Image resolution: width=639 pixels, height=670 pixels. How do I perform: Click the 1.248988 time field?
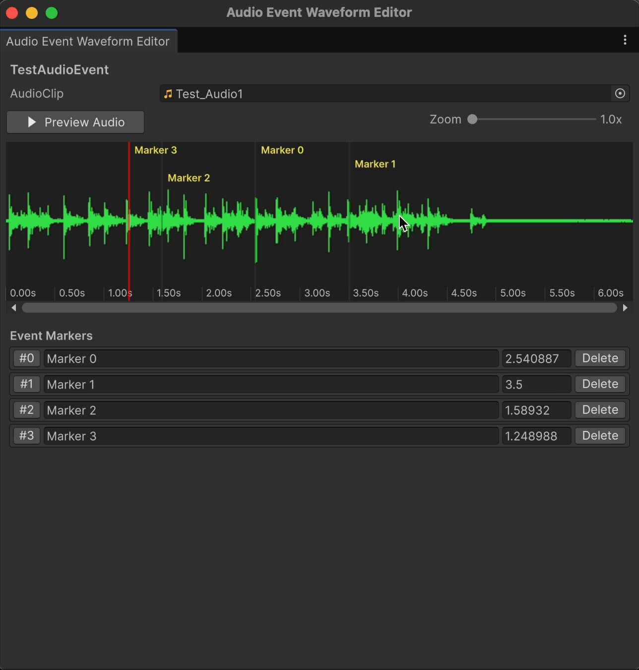tap(537, 436)
